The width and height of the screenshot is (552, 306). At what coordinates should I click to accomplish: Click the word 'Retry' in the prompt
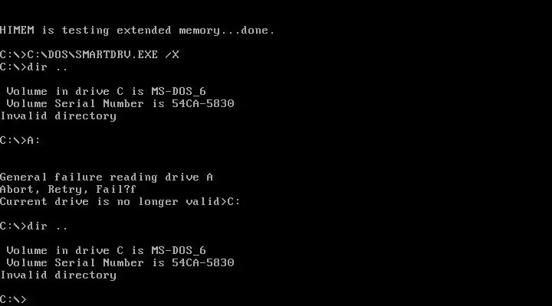point(65,190)
